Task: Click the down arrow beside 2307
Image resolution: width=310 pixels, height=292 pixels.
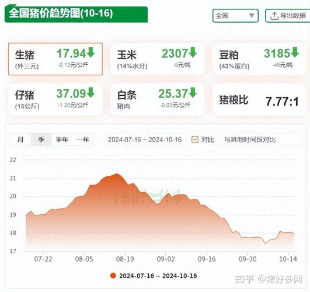Action: coord(193,53)
